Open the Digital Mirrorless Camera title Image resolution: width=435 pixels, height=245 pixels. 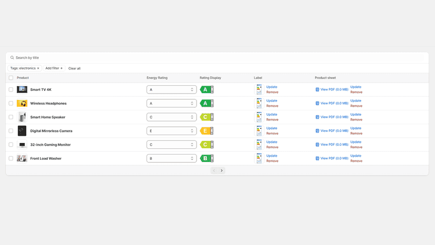point(51,131)
